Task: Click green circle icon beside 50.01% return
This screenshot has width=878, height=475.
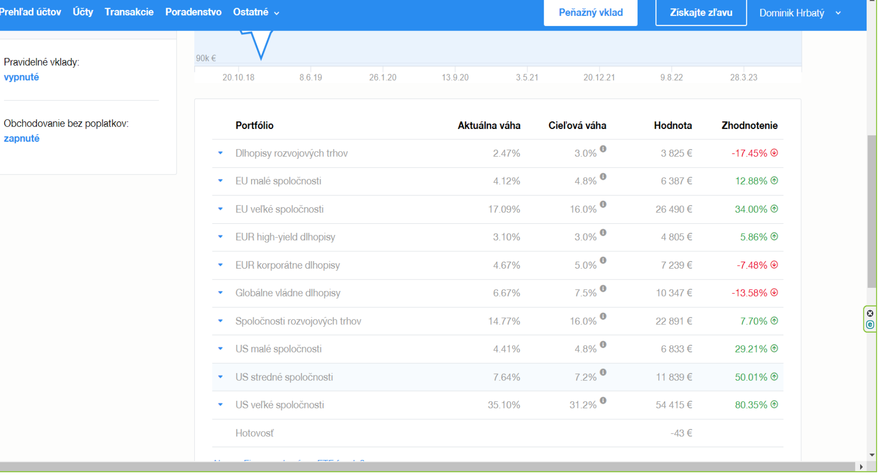Action: 774,377
